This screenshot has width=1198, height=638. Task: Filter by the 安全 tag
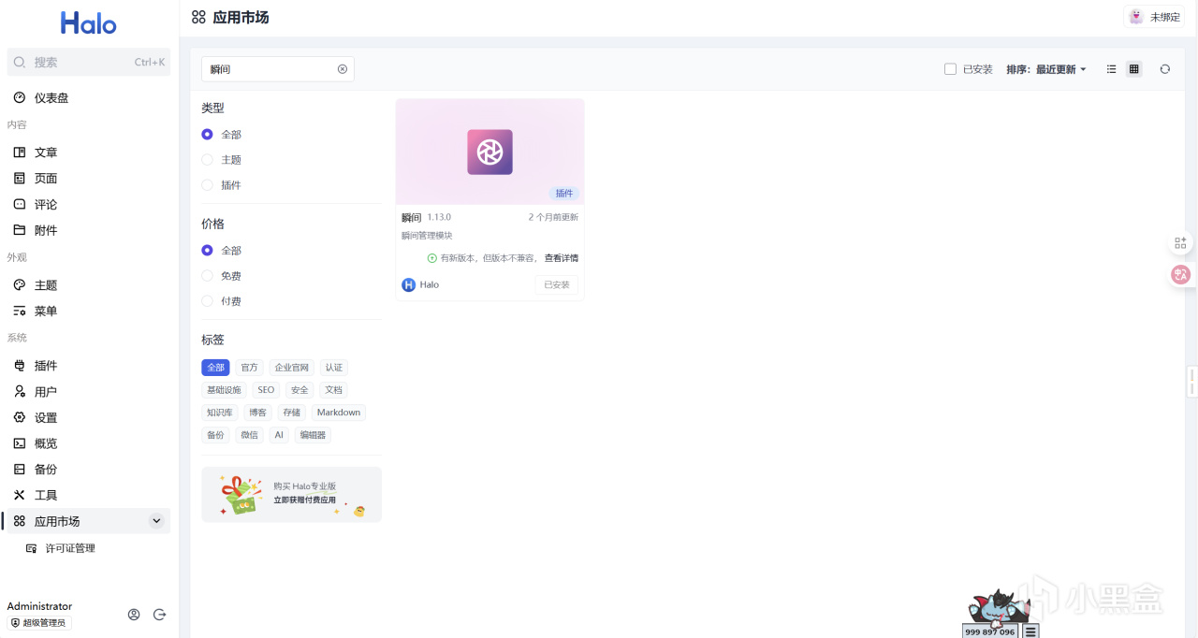point(299,390)
